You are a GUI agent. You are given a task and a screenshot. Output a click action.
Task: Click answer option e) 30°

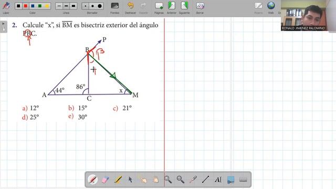tap(78, 117)
